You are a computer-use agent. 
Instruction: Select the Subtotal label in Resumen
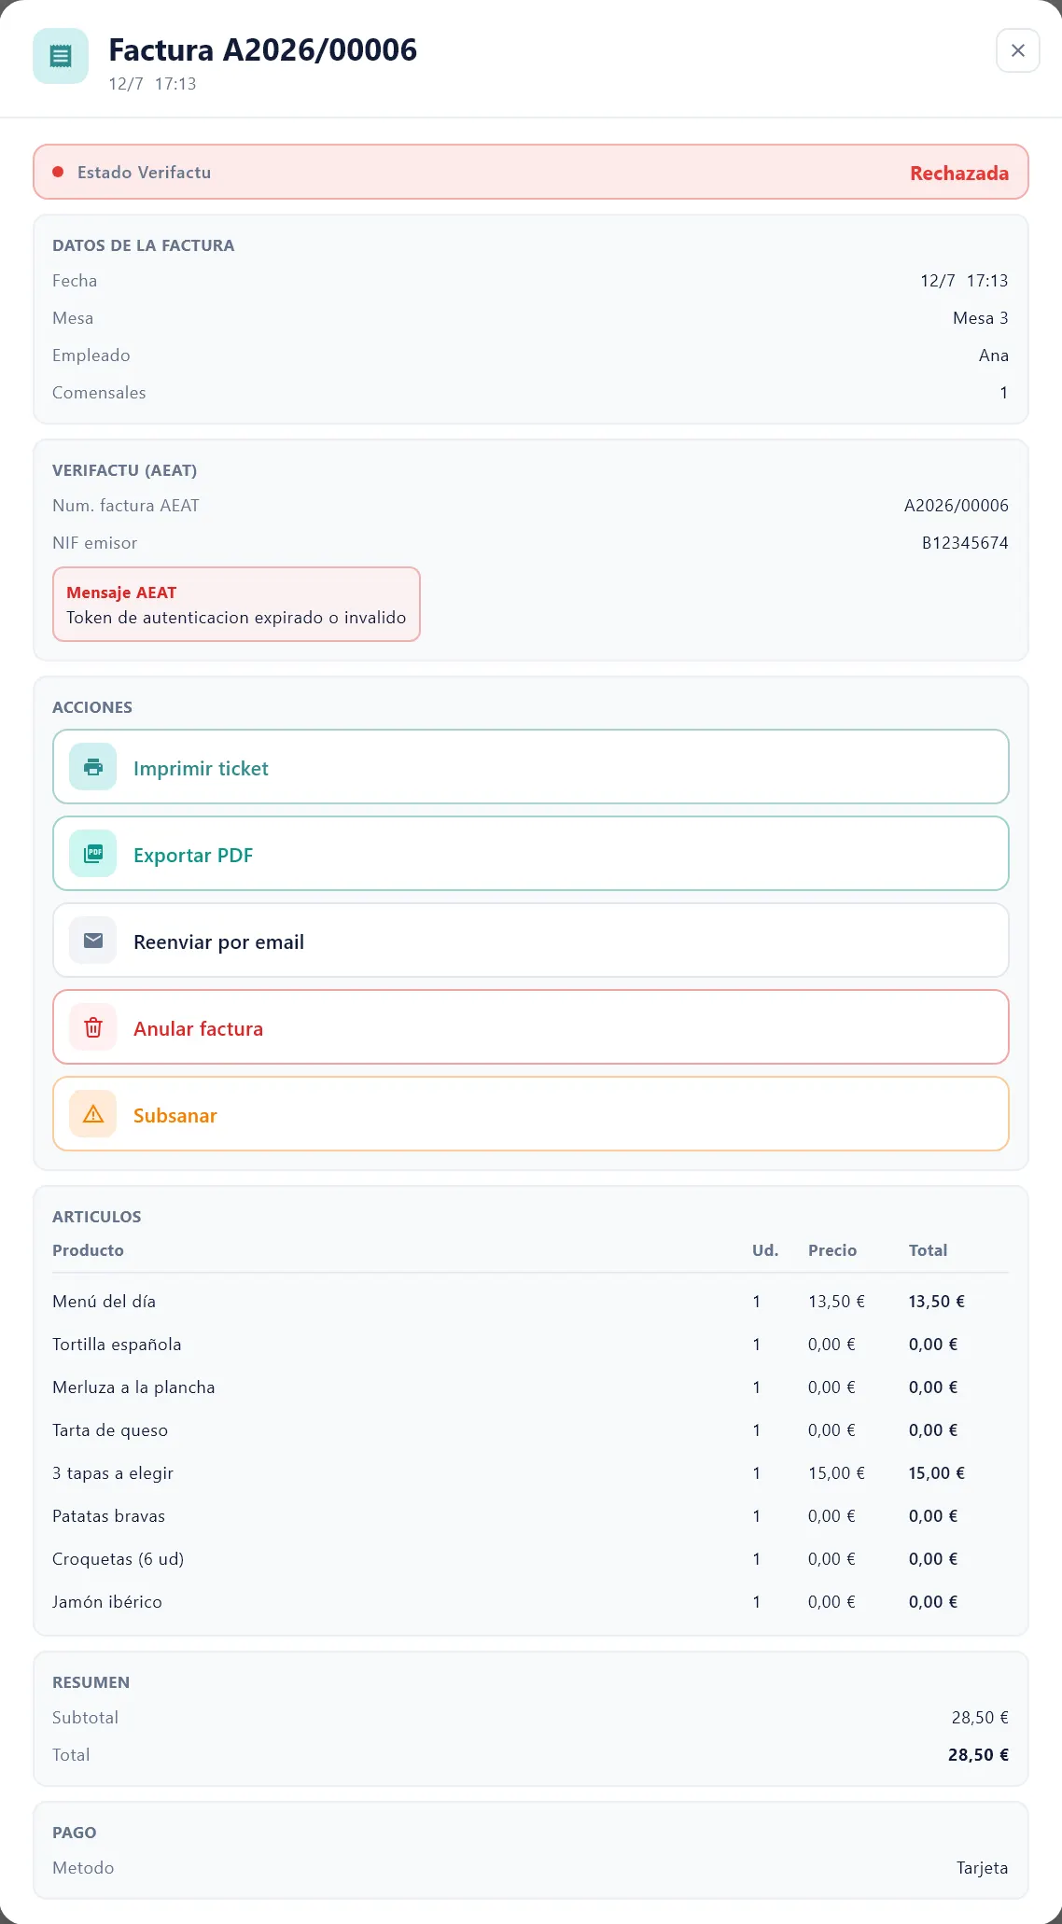85,1718
